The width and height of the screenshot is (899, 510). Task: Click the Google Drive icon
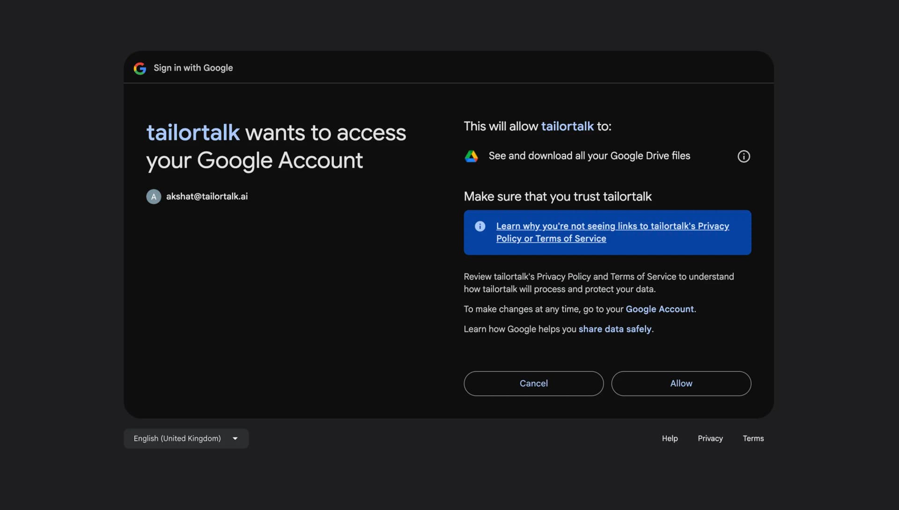[x=471, y=156]
